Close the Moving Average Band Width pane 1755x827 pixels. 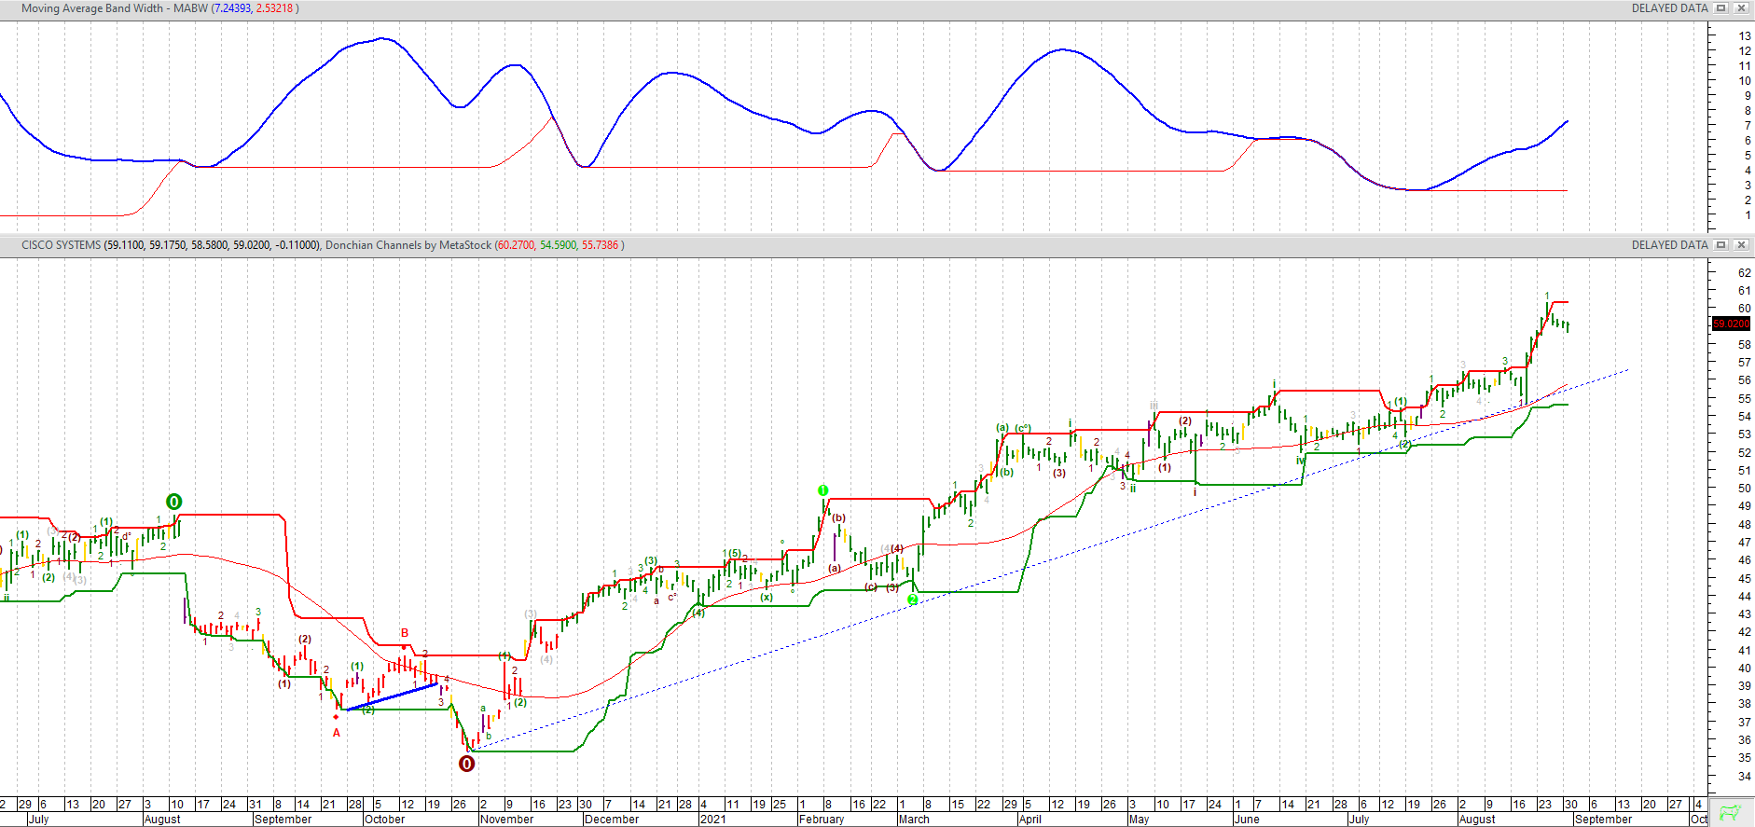click(1740, 8)
